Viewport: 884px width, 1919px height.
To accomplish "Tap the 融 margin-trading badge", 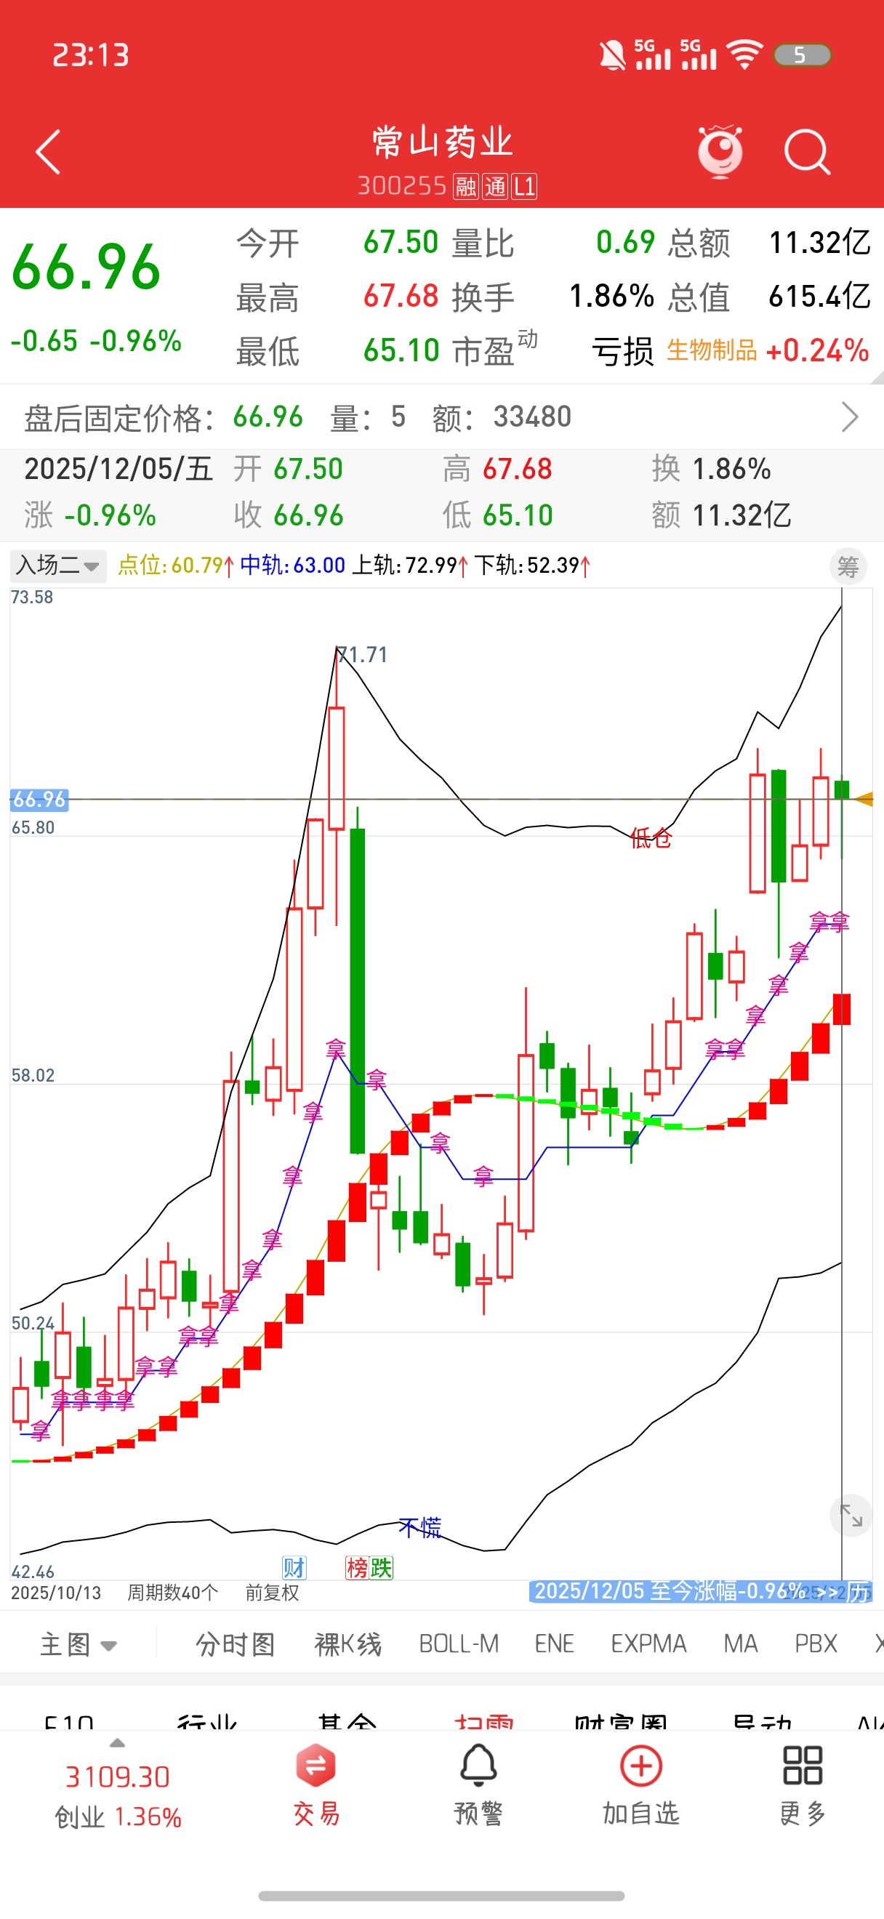I will tap(466, 186).
